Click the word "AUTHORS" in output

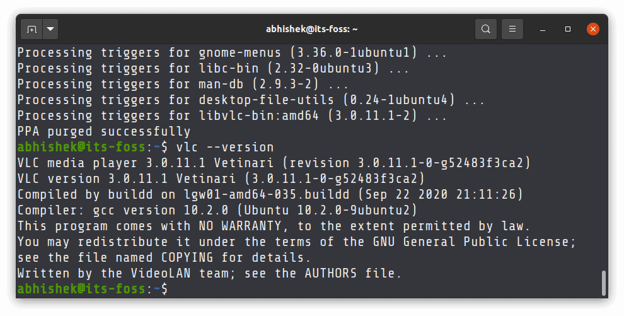click(331, 273)
